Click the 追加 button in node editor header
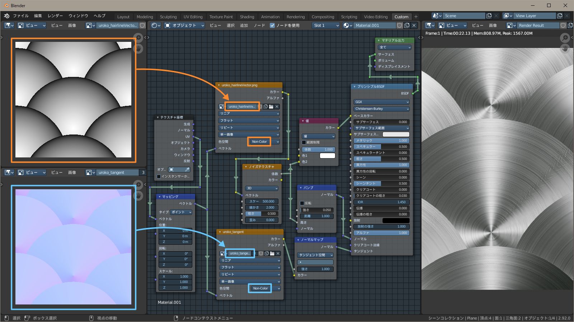Viewport: 574px width, 322px height. (244, 25)
